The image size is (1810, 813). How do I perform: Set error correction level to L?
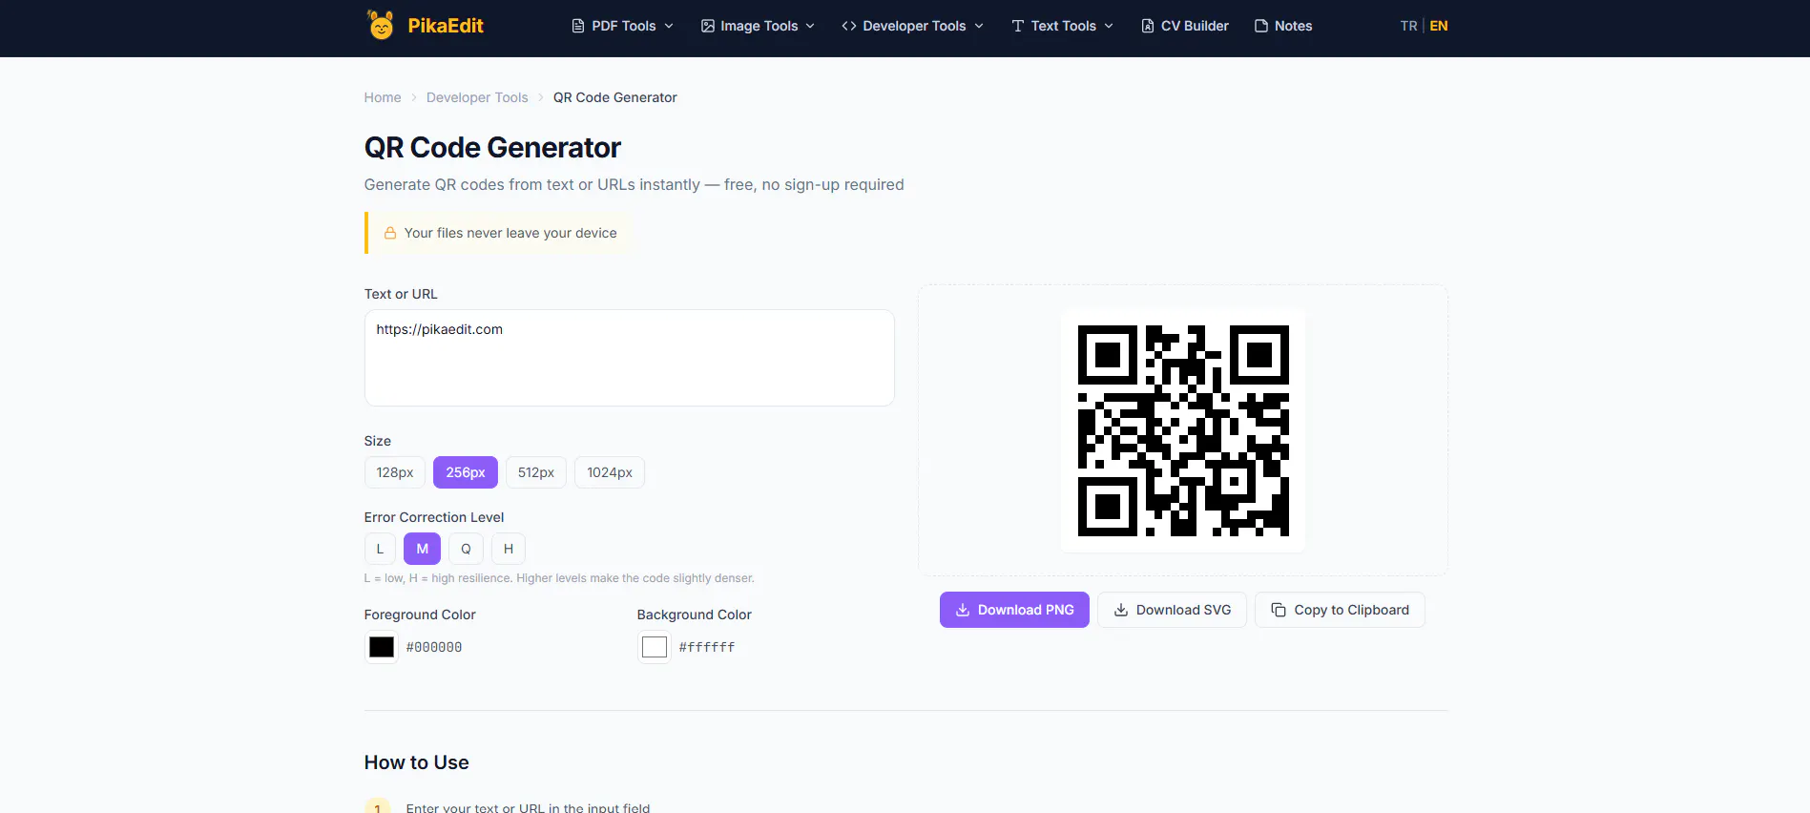click(380, 549)
